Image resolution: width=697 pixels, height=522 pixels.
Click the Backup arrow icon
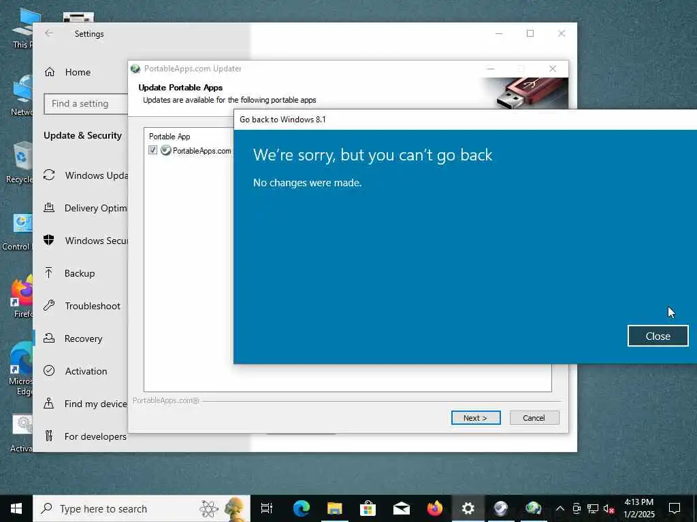click(x=49, y=273)
